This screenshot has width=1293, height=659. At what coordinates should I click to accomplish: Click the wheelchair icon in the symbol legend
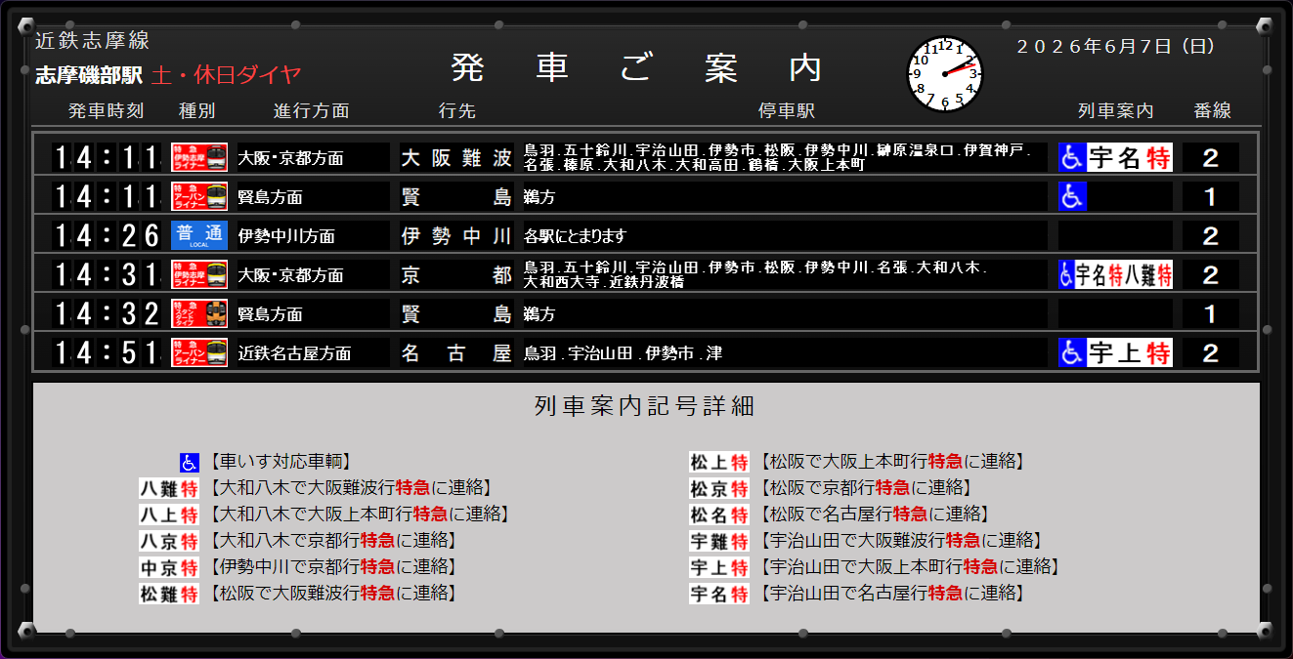click(x=190, y=462)
